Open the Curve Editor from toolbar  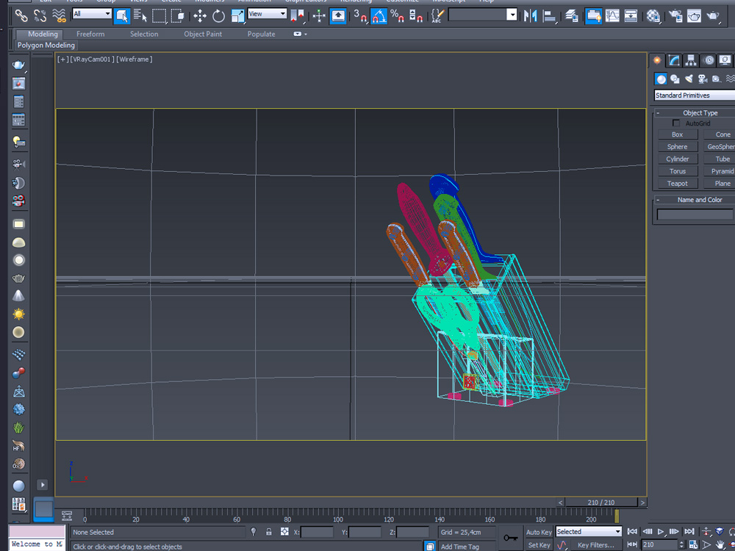pyautogui.click(x=612, y=16)
